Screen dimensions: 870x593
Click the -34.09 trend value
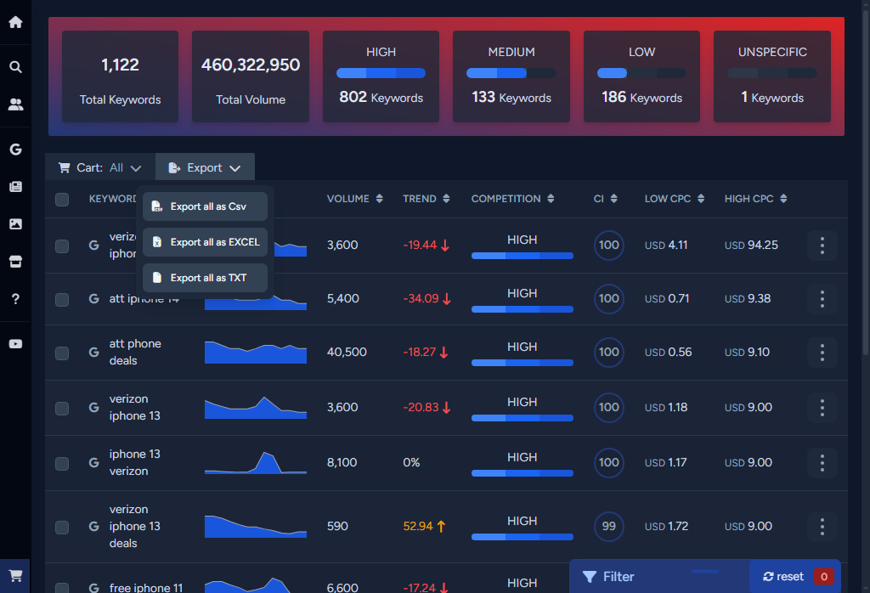coord(427,299)
